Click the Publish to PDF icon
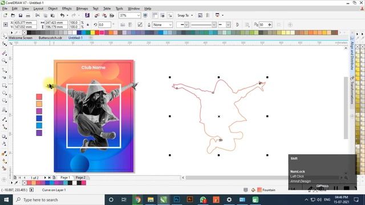Screen dimensions: 365x205 [x=112, y=15]
